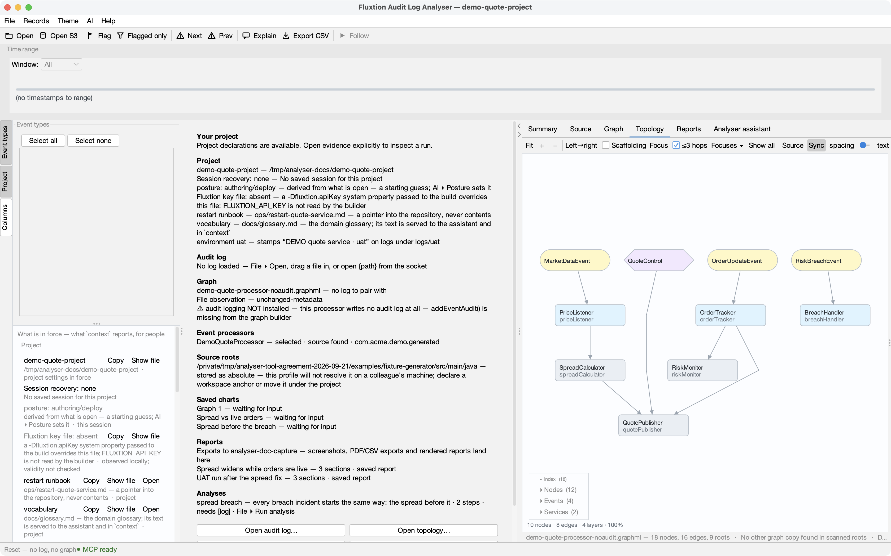
Task: Select the BreachHandler node
Action: 835,316
